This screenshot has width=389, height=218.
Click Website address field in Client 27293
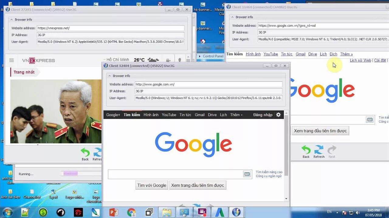(x=110, y=28)
